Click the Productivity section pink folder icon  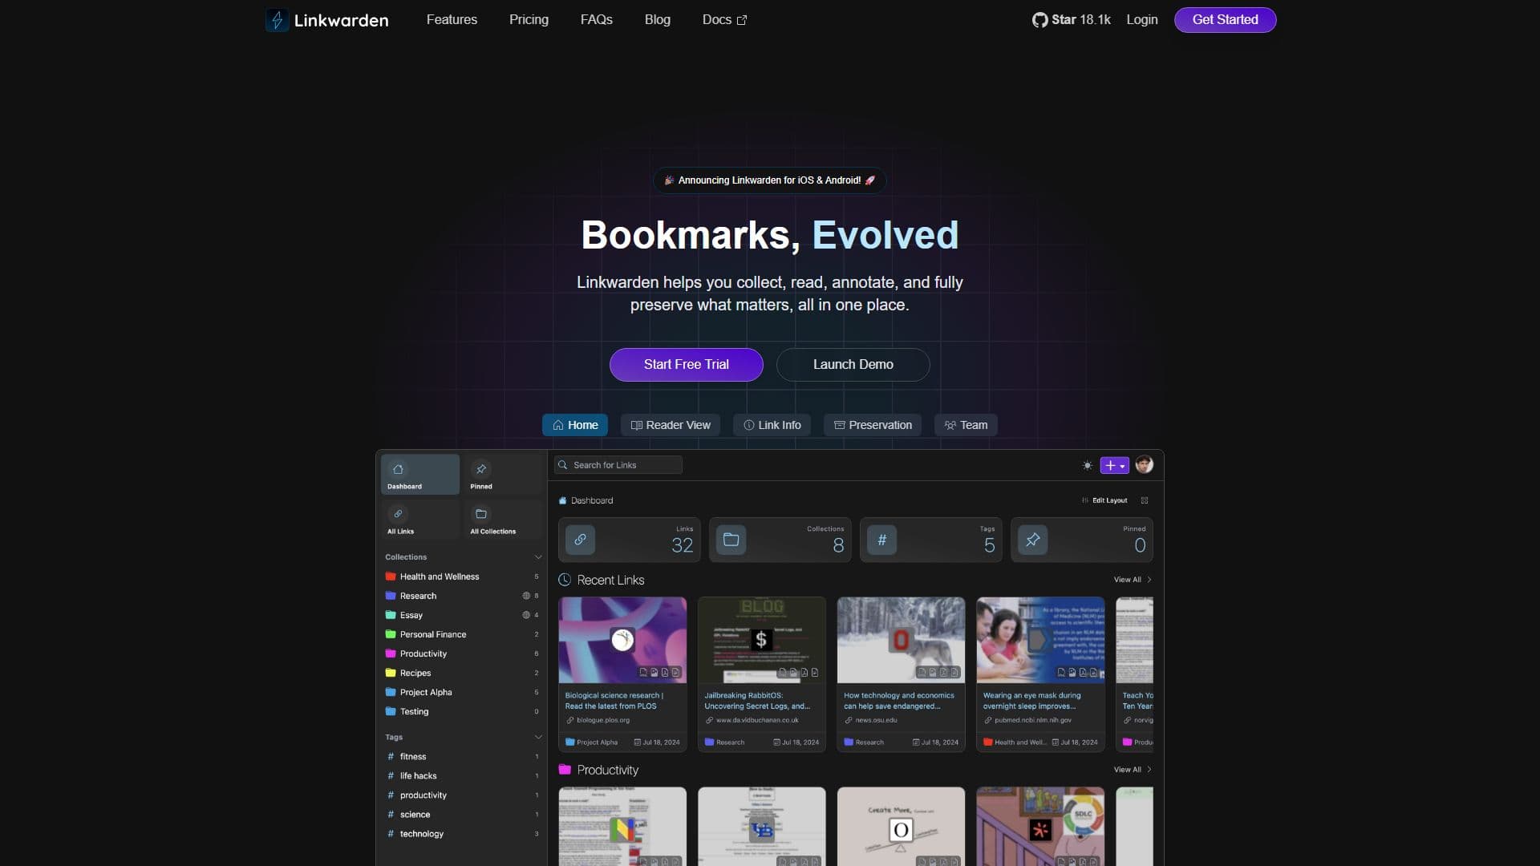coord(565,770)
